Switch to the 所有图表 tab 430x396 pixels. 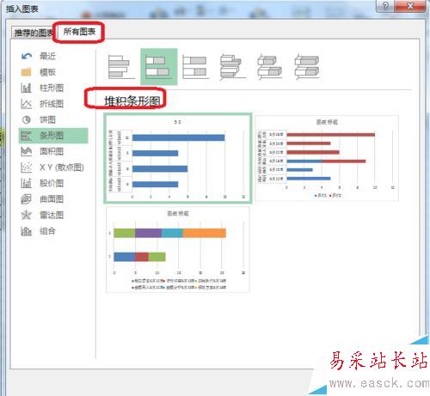tap(79, 32)
